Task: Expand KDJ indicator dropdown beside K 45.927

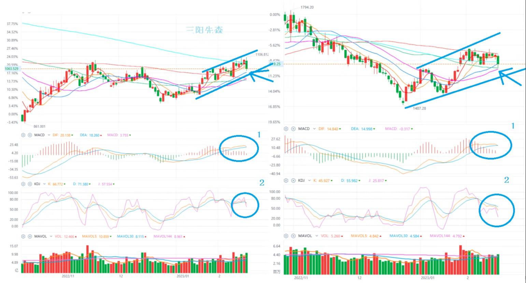Action: click(x=309, y=180)
